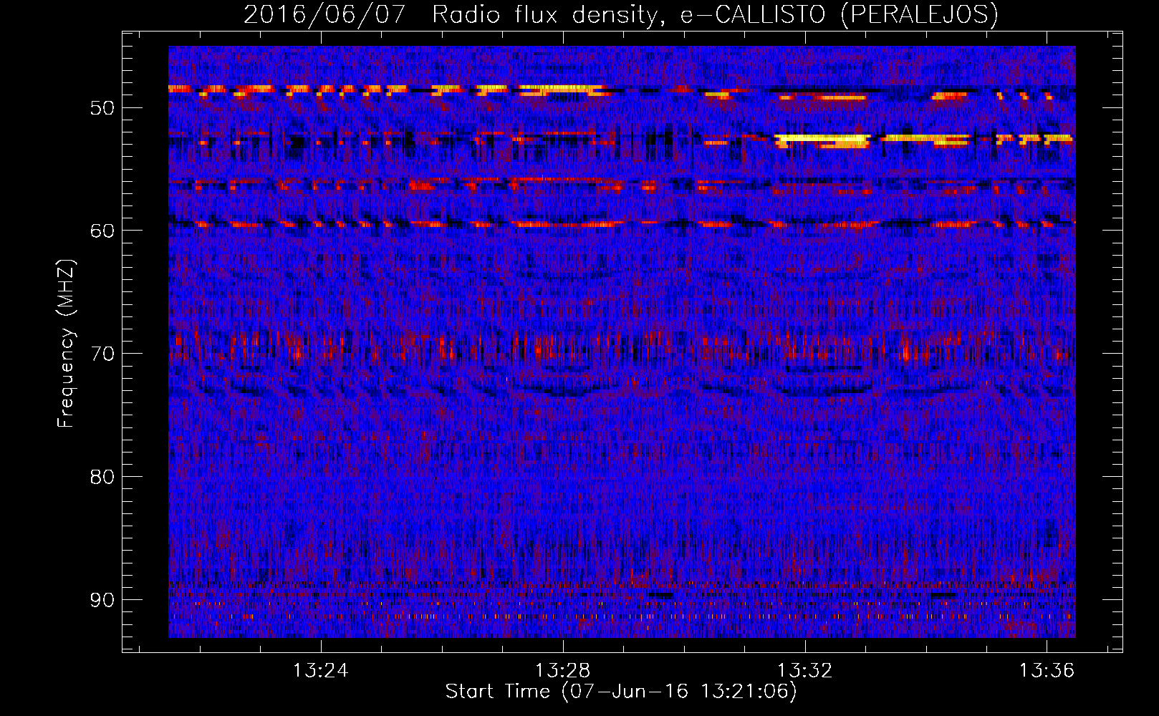Click the 13:36 time tick label
This screenshot has height=716, width=1159.
[1047, 671]
